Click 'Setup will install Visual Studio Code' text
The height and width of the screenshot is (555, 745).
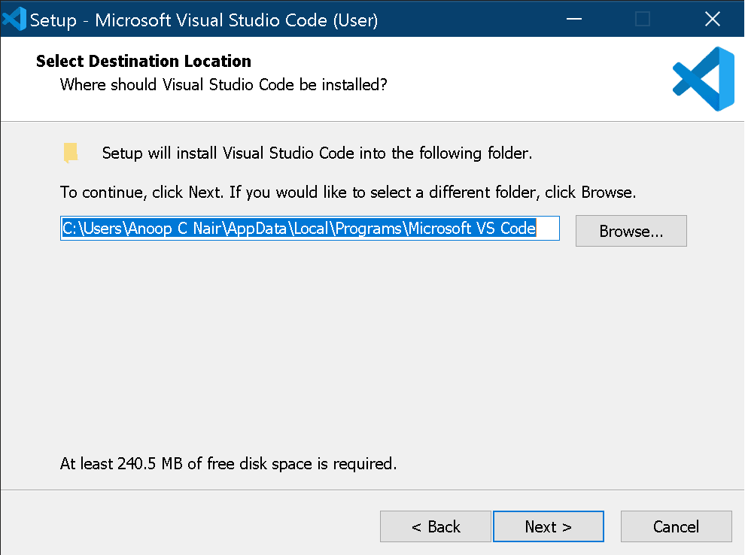point(317,153)
